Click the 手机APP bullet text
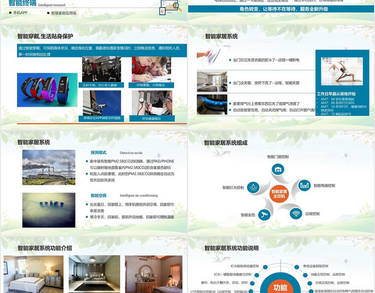375x293 pixels. point(20,13)
